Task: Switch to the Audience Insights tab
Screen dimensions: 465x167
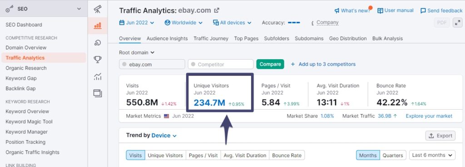Action: (167, 39)
